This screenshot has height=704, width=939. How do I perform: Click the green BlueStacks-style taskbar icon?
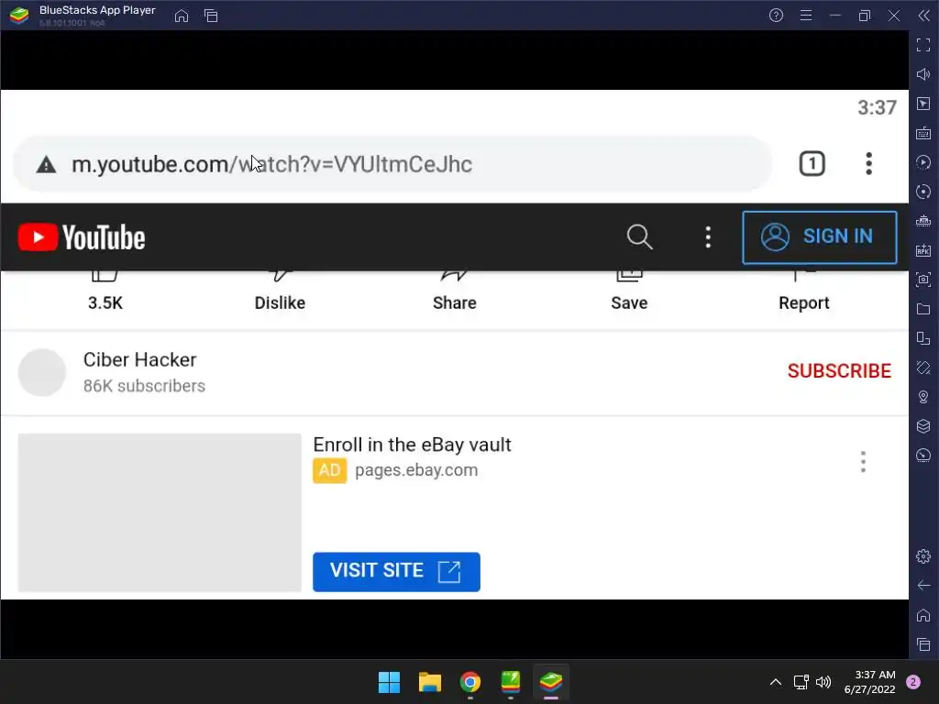point(510,682)
